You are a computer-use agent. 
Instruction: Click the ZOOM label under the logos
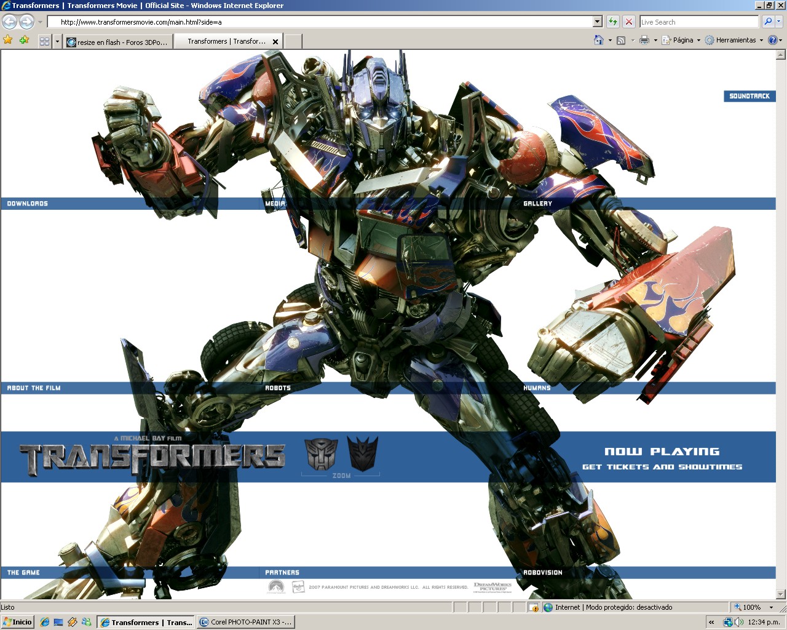341,476
